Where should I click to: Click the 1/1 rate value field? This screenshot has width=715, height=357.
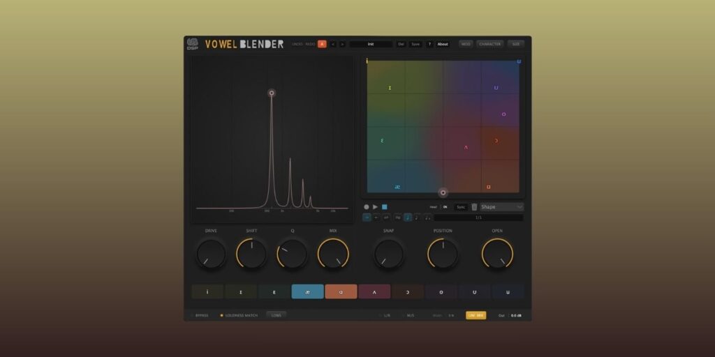click(478, 218)
